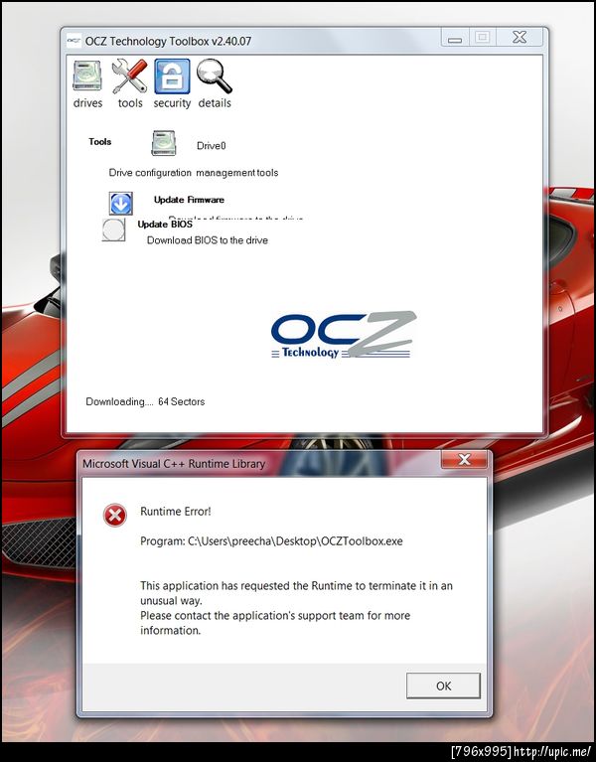Click the Update BIOS round icon
This screenshot has width=596, height=762.
click(x=113, y=229)
